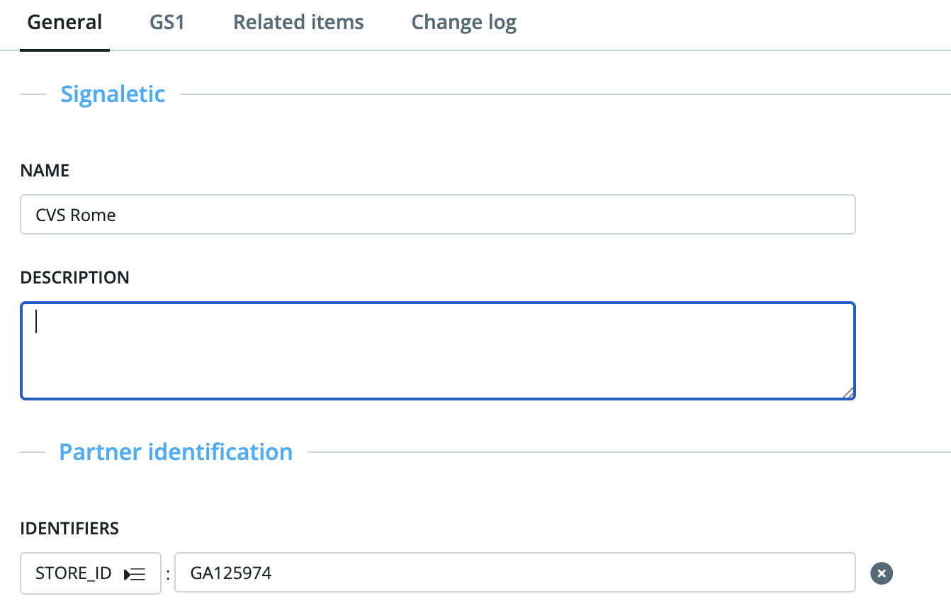The height and width of the screenshot is (601, 951).
Task: Click the DESCRIPTION field label
Action: click(74, 277)
